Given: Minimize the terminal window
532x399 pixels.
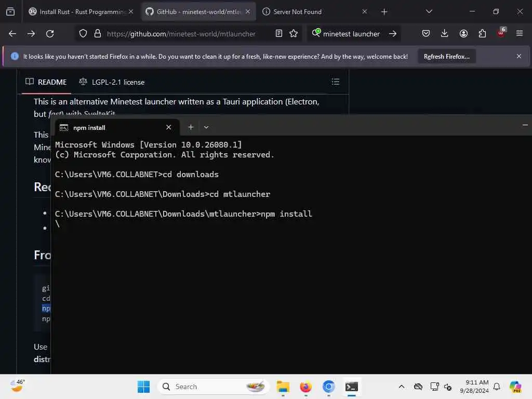Looking at the screenshot, I should click(525, 125).
